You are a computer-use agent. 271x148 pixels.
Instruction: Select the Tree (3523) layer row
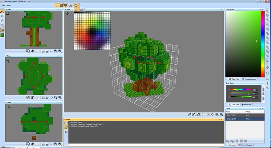coord(235,115)
